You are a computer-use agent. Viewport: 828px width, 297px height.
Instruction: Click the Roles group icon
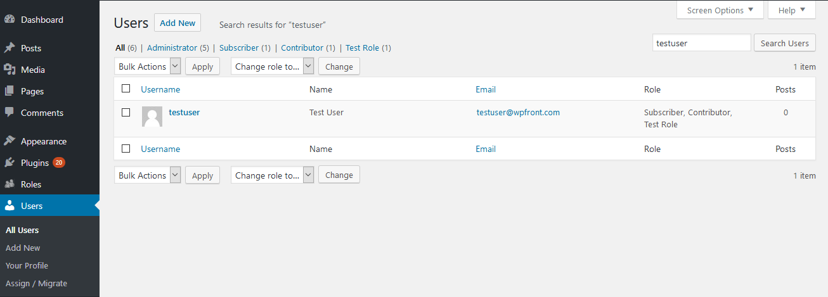[x=10, y=184]
